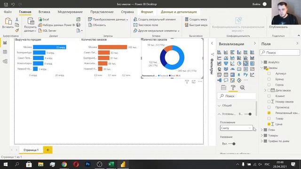Click Обновить to refresh data
Image resolution: width=301 pixels, height=169 pixels.
(97, 25)
